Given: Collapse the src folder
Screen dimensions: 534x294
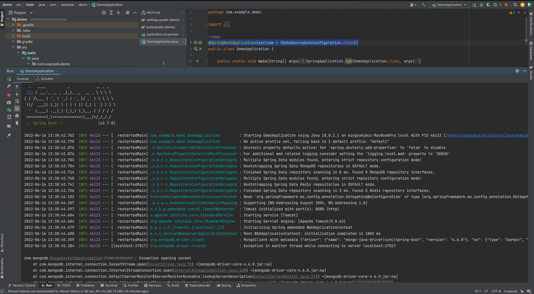Looking at the screenshot, I should pos(13,47).
